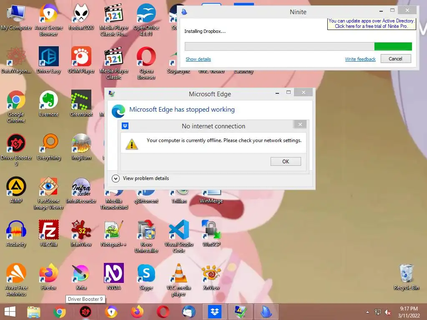
Task: Open the Evernote desktop icon
Action: point(48,103)
